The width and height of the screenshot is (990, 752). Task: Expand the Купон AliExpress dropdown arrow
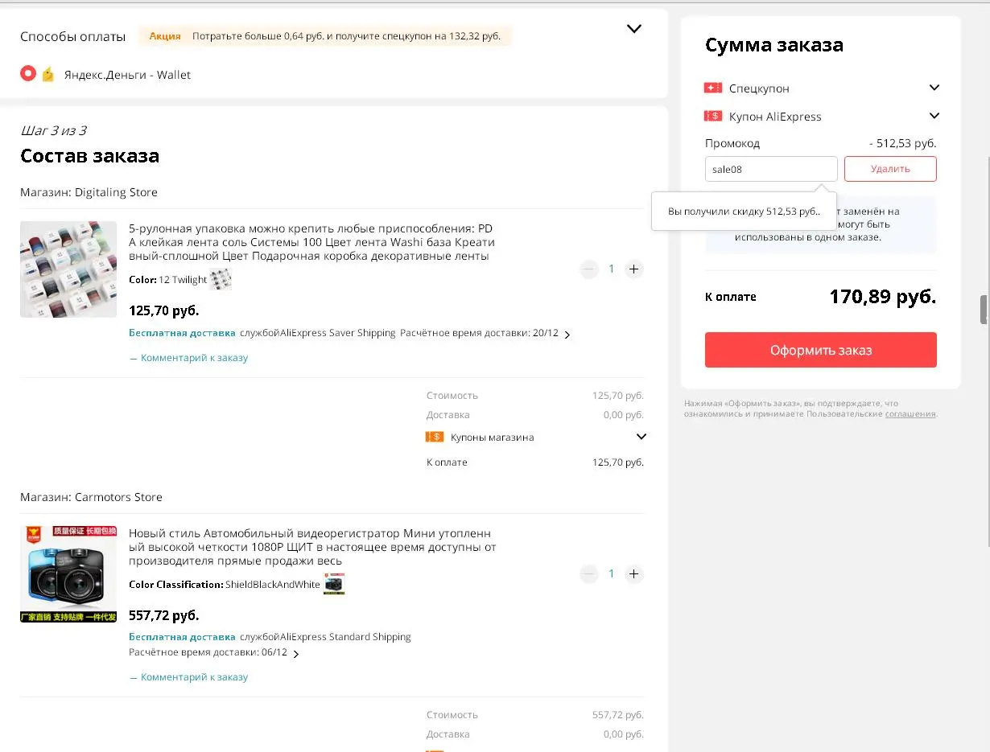(934, 116)
